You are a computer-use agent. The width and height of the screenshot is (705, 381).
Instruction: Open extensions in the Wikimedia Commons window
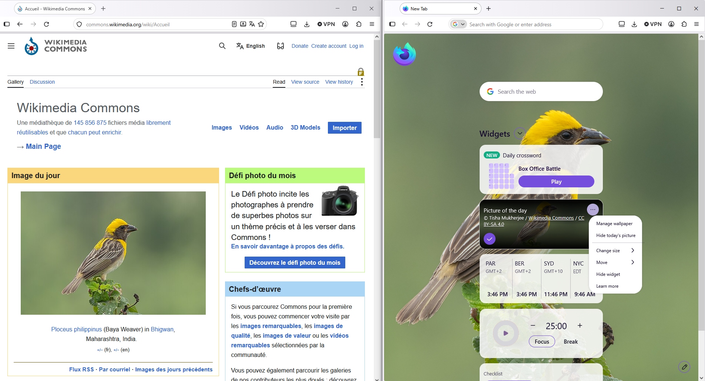(359, 24)
